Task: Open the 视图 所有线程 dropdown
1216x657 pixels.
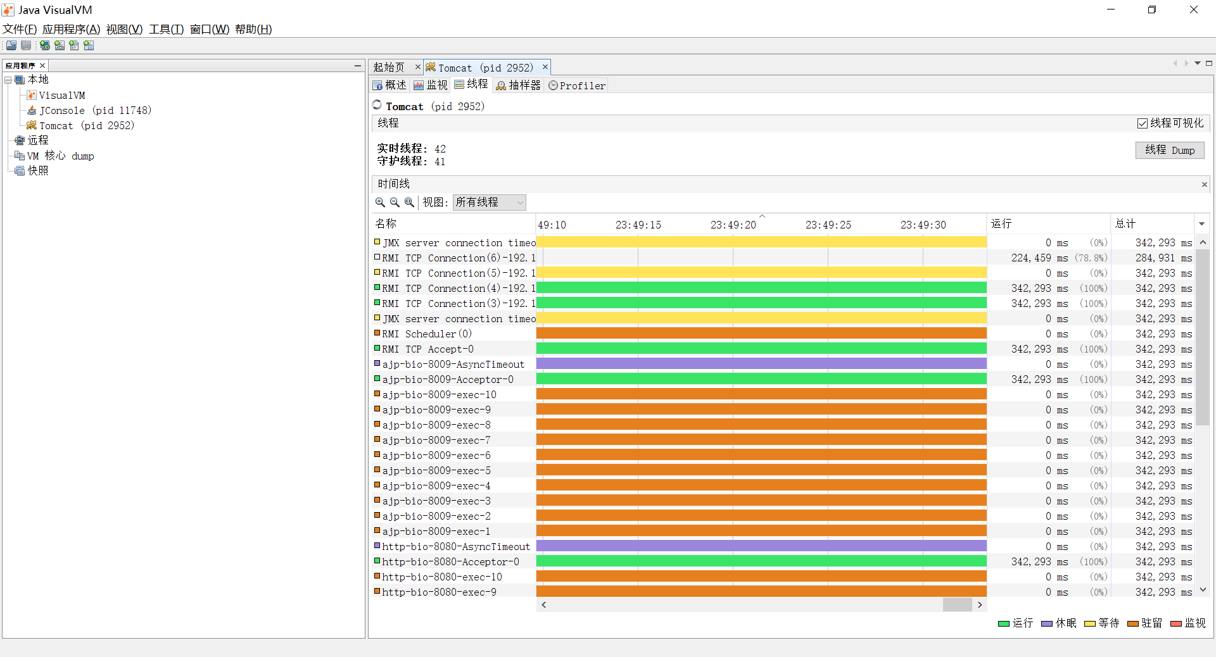Action: [489, 203]
